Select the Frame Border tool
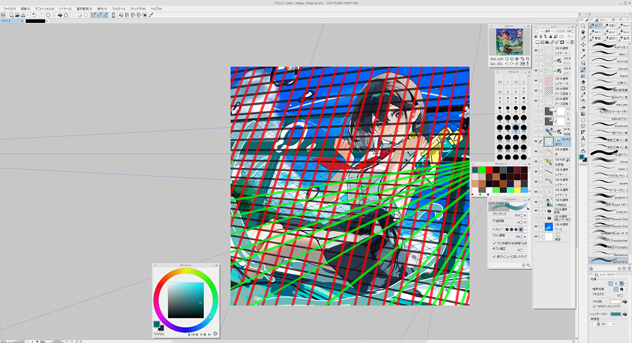The image size is (632, 343). tap(583, 126)
